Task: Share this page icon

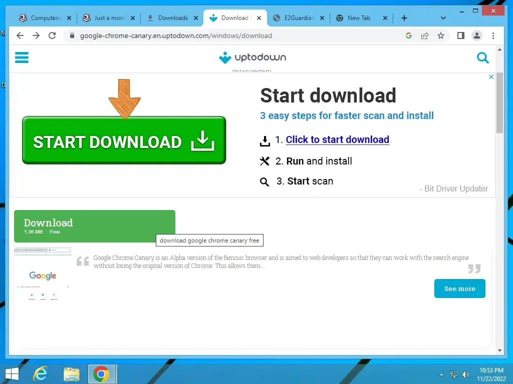Action: [425, 35]
